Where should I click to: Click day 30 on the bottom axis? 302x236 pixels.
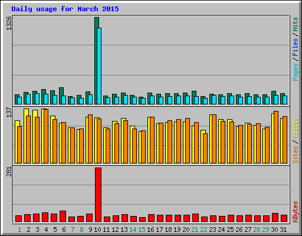[x=274, y=230]
